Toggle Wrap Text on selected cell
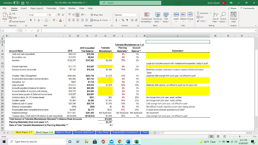The image size is (258, 145). tap(97, 15)
